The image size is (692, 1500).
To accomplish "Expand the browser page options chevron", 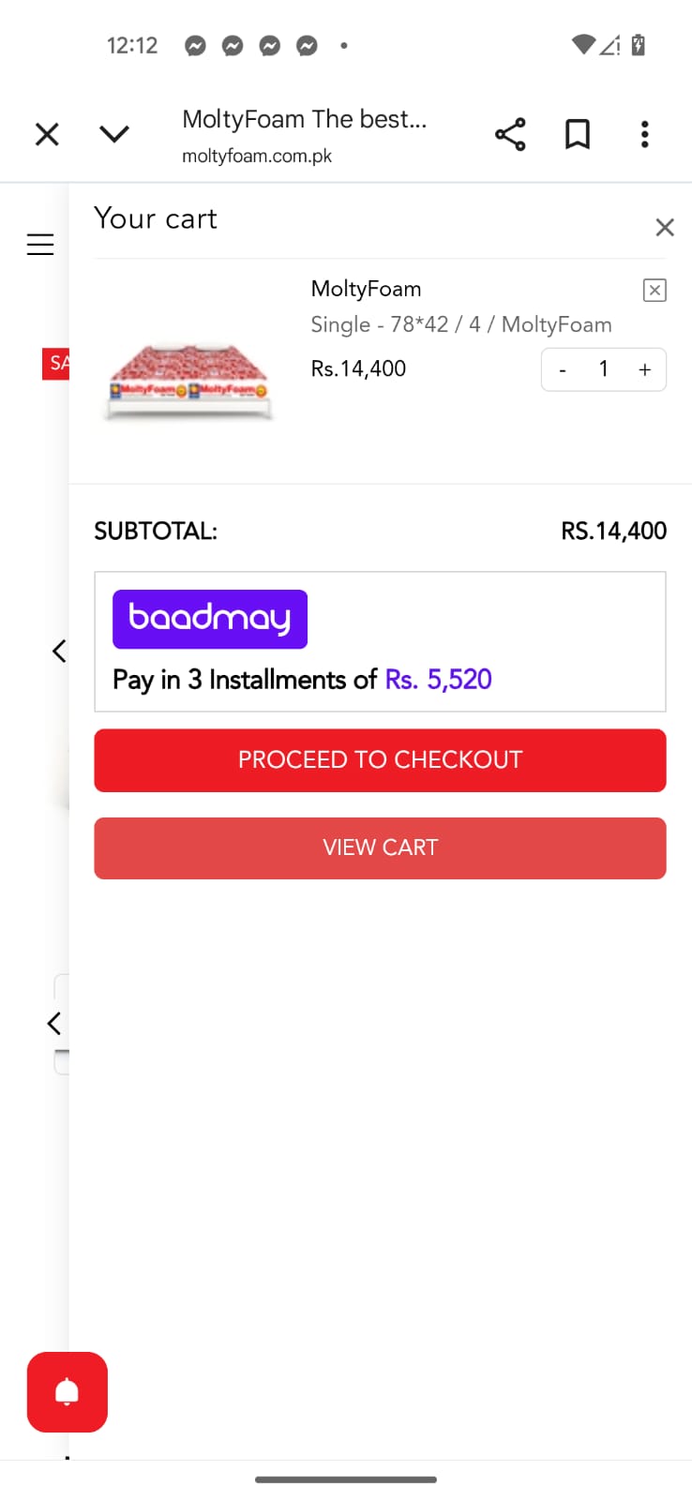I will 114,134.
